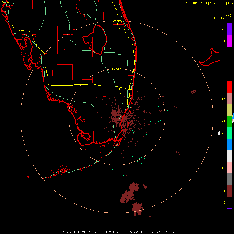This screenshot has width=234, height=234.
Task: Click the 'UK' legend label
Action: click(x=223, y=41)
